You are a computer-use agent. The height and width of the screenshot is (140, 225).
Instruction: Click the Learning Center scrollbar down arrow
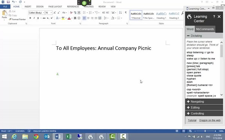pyautogui.click(x=221, y=95)
